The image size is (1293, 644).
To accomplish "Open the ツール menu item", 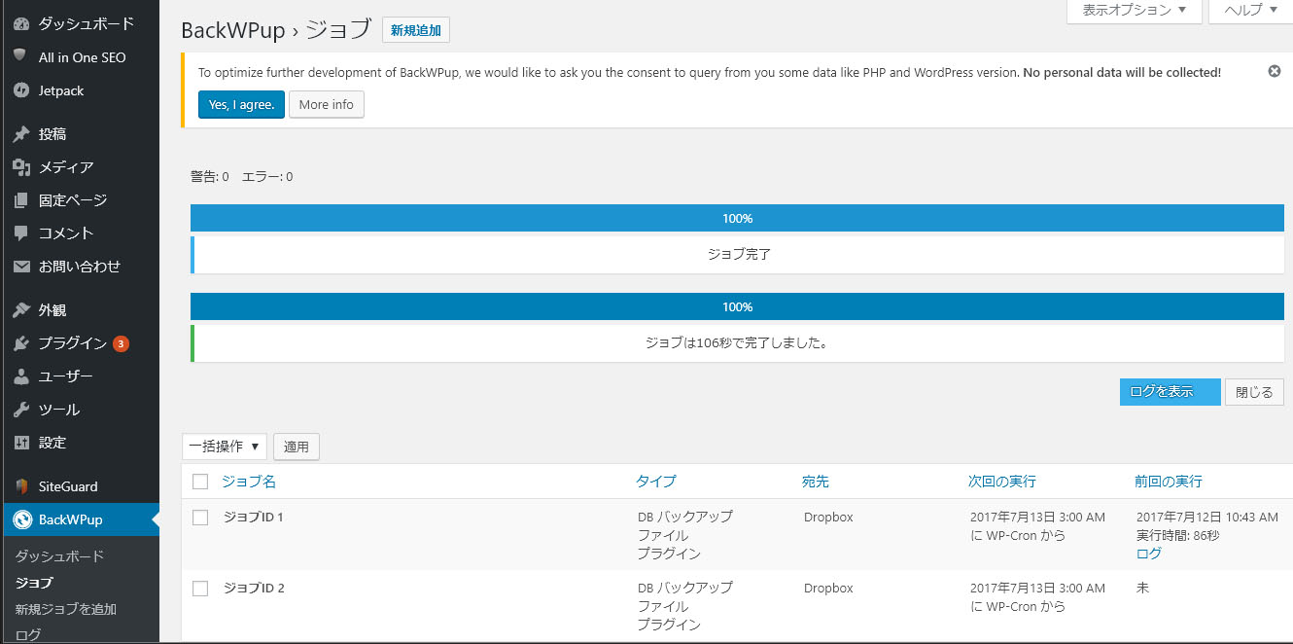I will pos(59,410).
